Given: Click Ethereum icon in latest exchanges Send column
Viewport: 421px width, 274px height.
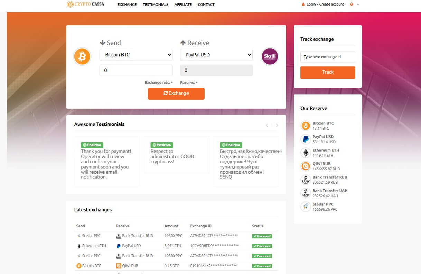Looking at the screenshot, I should [x=79, y=246].
